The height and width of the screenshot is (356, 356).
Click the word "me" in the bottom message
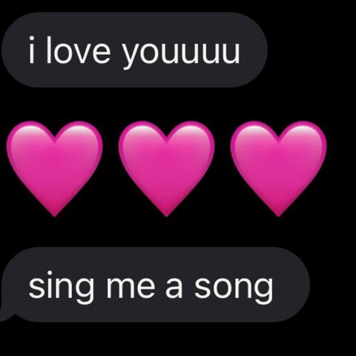(131, 286)
